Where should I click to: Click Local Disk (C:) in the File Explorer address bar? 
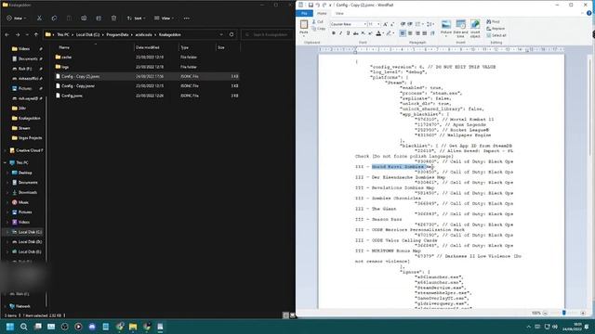(87, 34)
